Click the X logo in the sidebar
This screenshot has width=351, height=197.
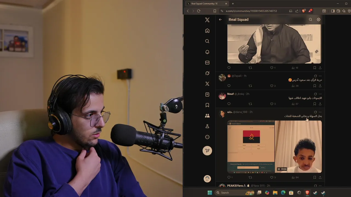pos(207,20)
